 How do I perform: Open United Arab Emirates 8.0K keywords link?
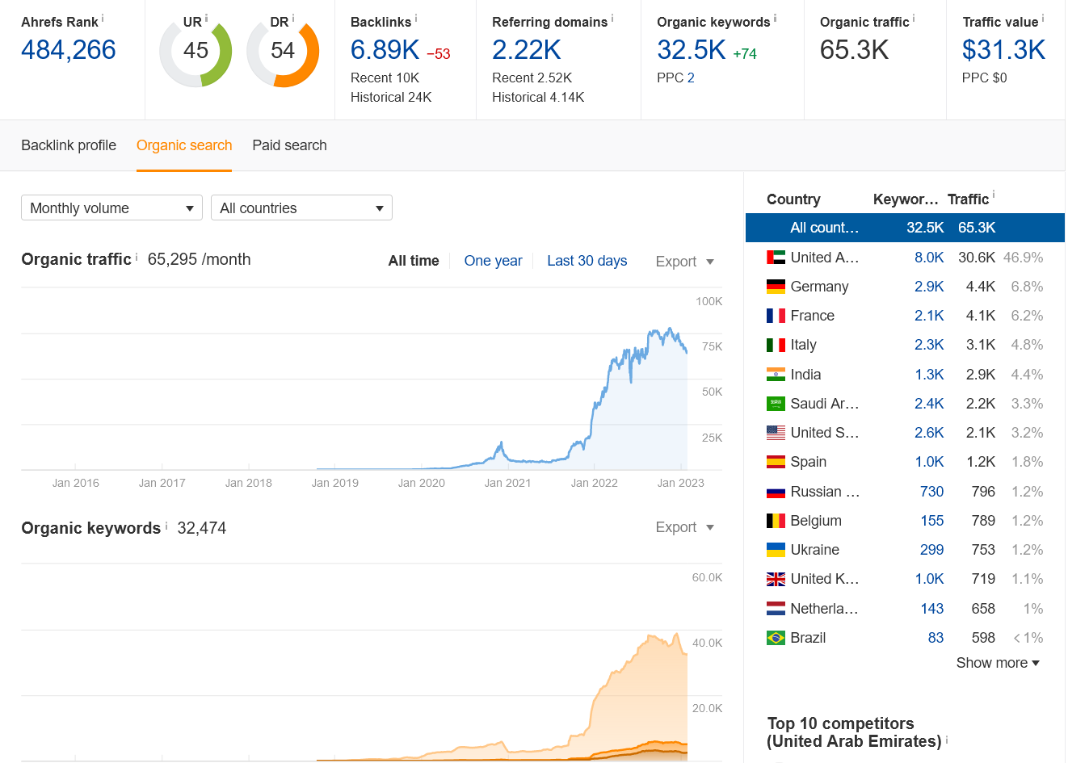pyautogui.click(x=929, y=258)
